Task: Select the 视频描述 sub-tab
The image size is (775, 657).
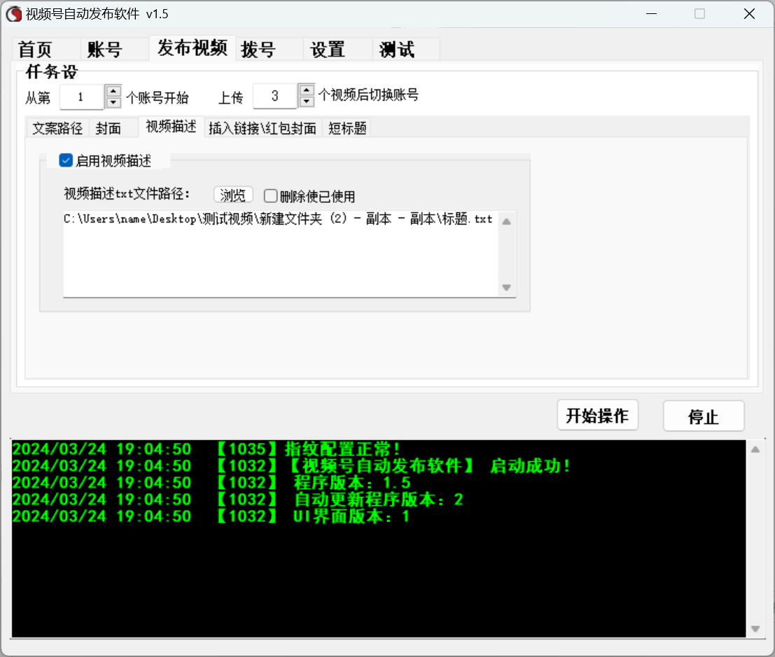Action: (x=171, y=127)
